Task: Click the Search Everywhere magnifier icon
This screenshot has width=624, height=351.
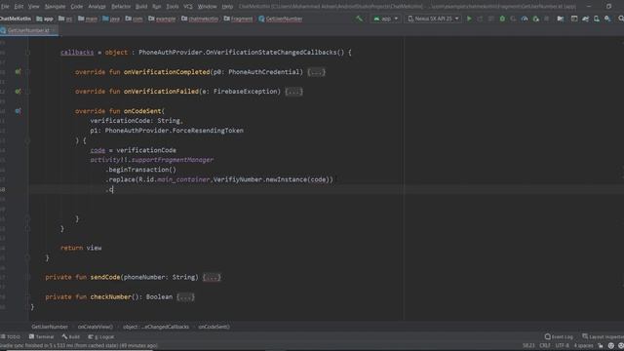Action: coord(620,19)
